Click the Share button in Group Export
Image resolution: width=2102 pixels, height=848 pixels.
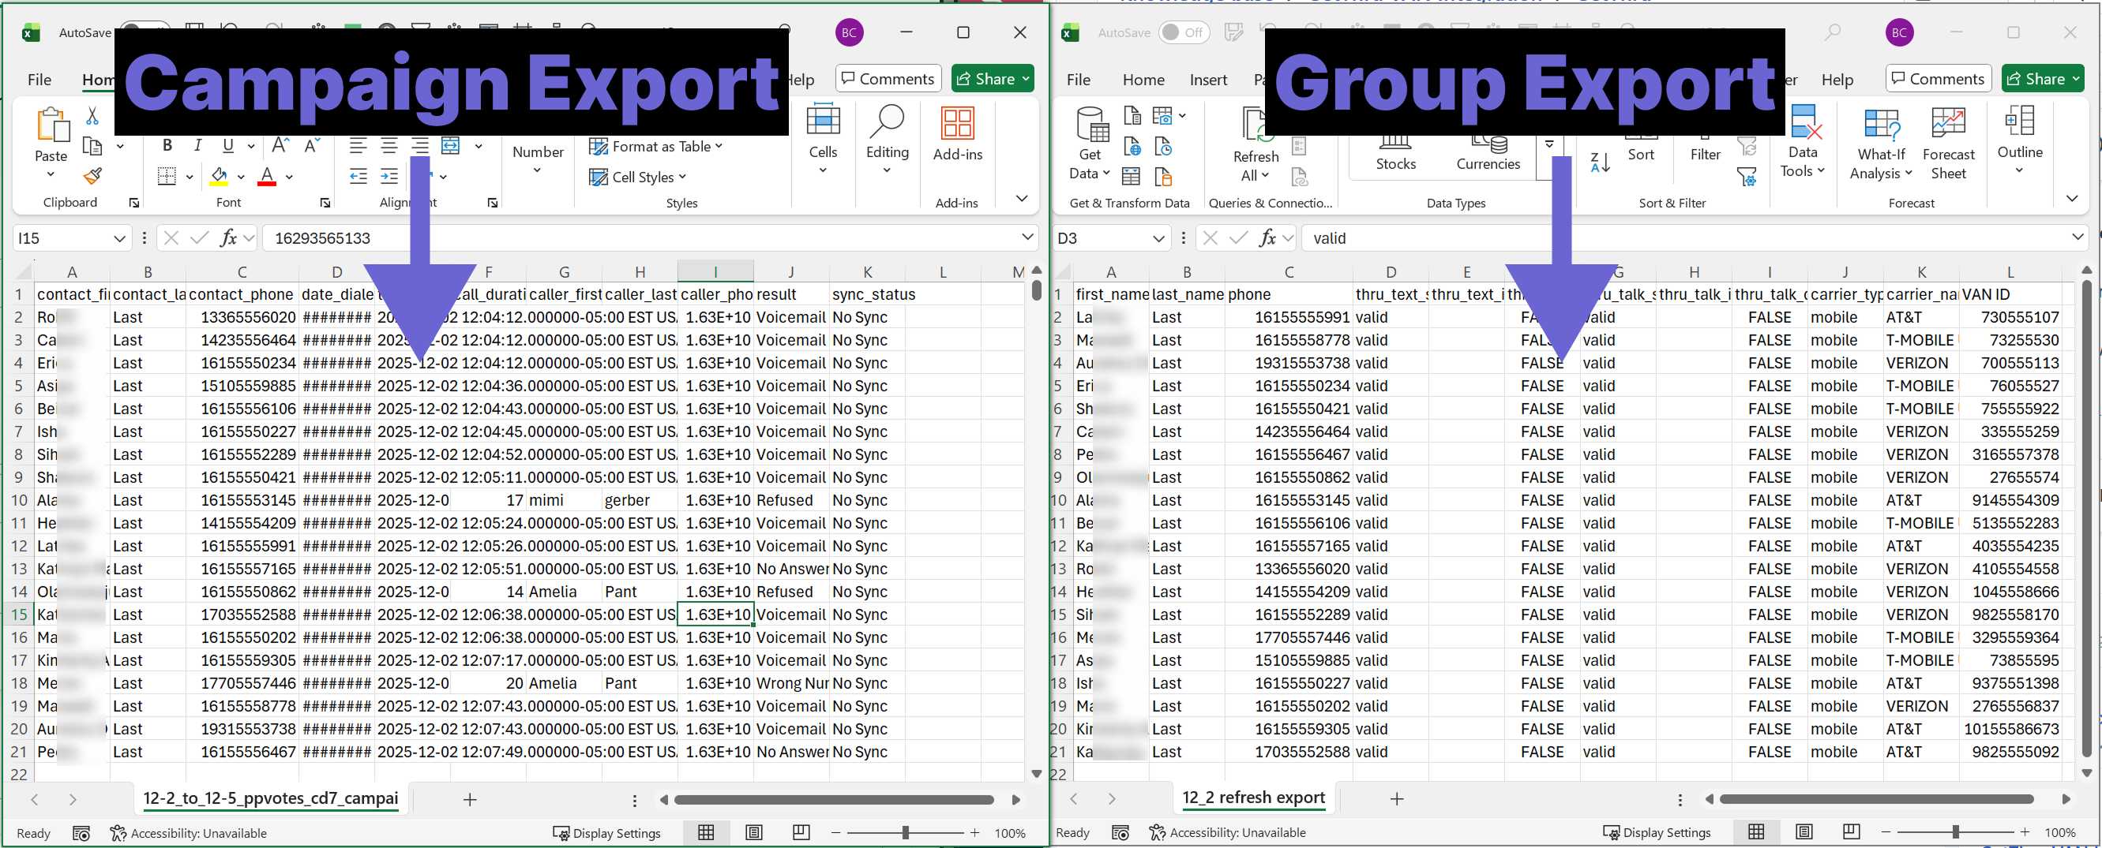[2043, 78]
